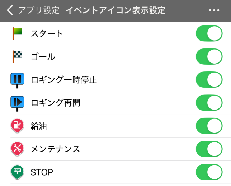Turn off the メンテナンス toggle
Image resolution: width=231 pixels, height=186 pixels.
[x=209, y=149]
